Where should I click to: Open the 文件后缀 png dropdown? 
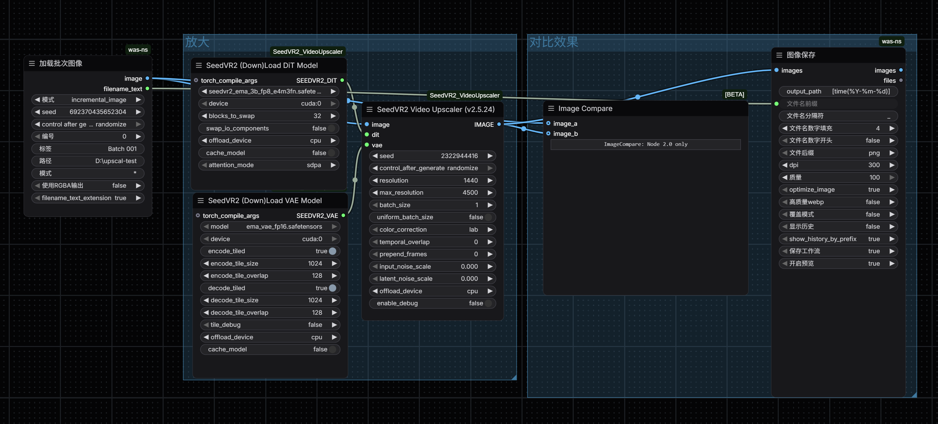838,153
